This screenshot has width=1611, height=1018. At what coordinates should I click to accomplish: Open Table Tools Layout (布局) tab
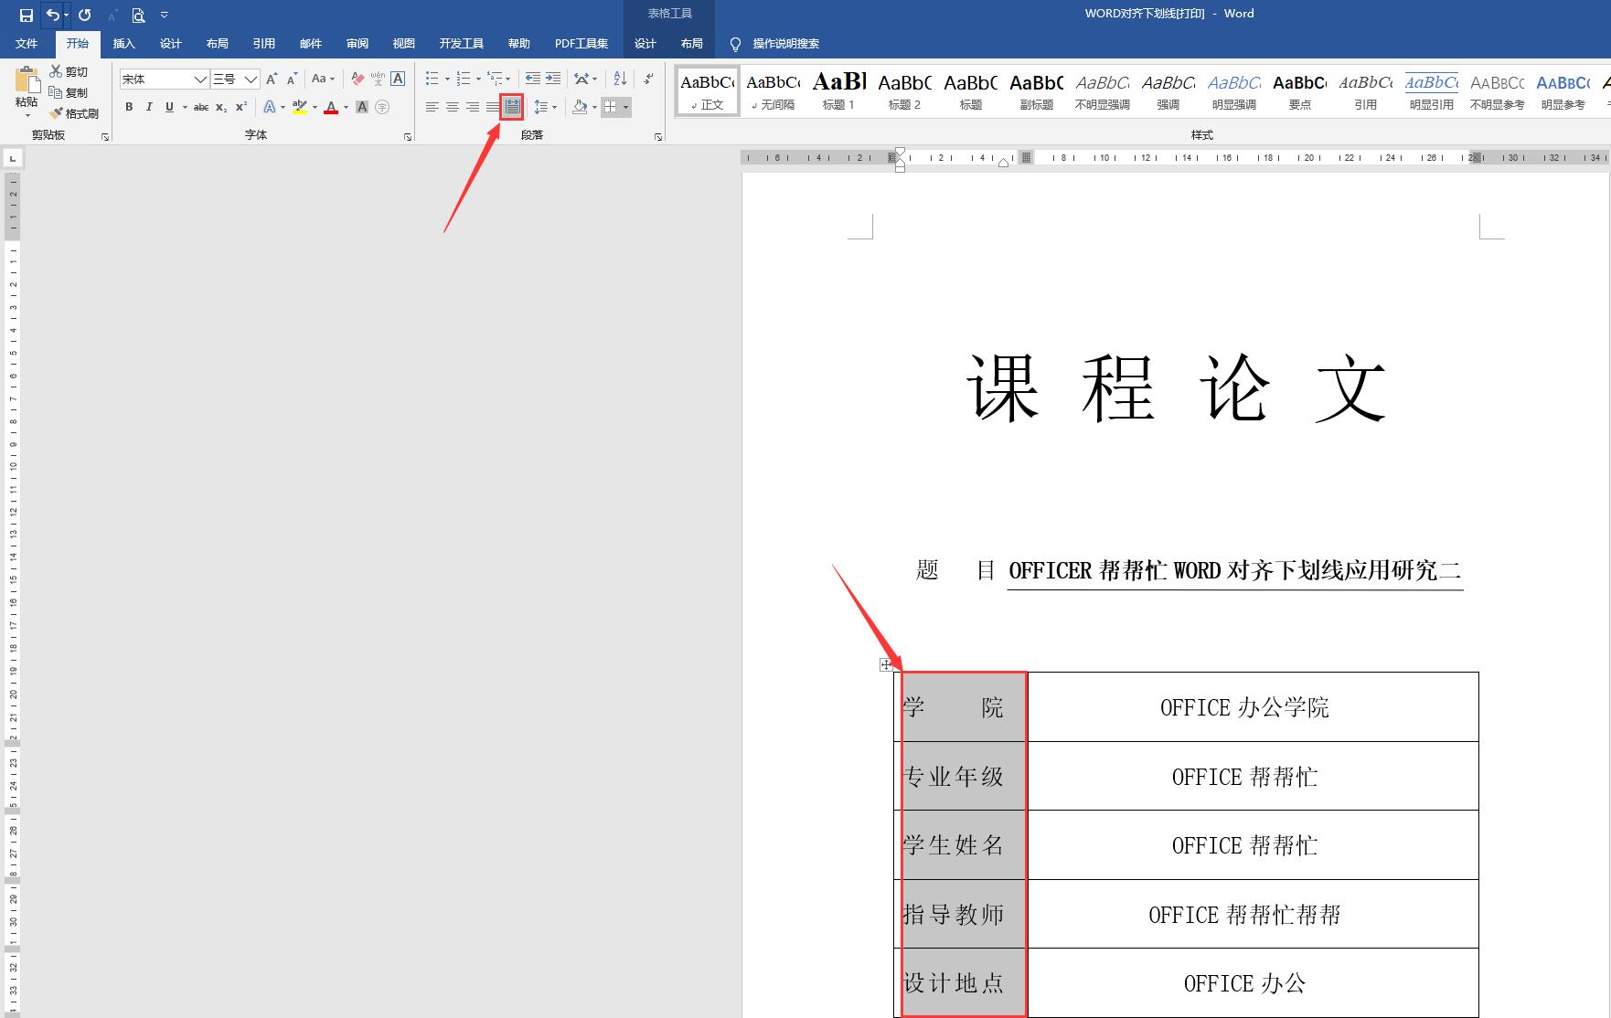(x=691, y=44)
